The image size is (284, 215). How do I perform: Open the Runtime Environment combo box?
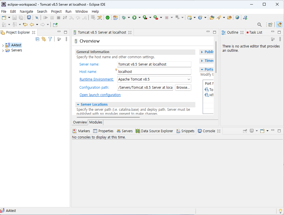point(154,79)
